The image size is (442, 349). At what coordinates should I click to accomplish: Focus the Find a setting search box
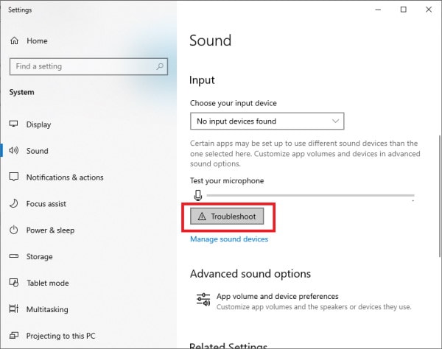(88, 66)
